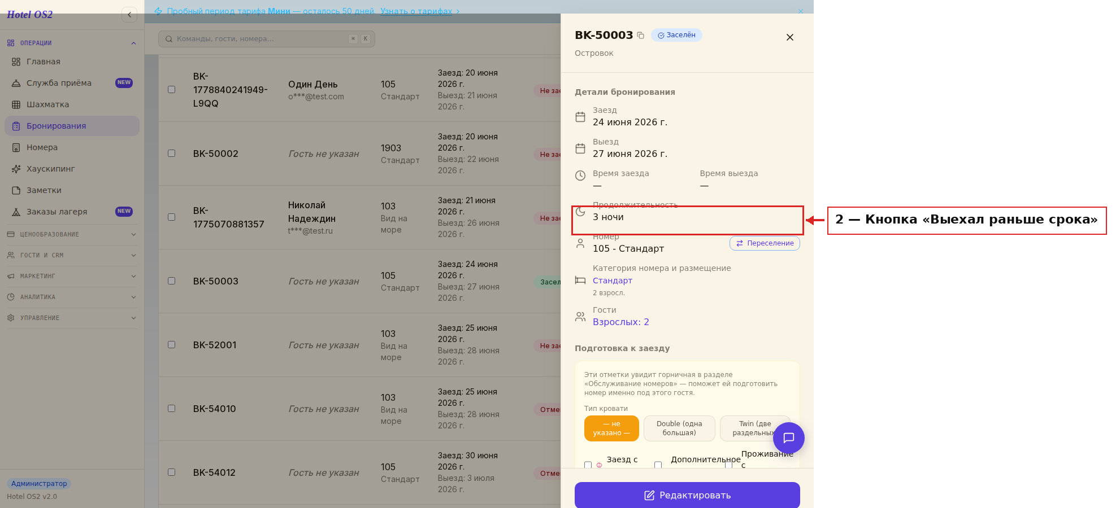Tick the checkbox for booking BK-52001

coord(172,345)
